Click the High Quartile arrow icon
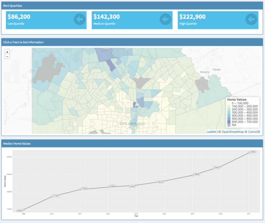 (x=251, y=19)
